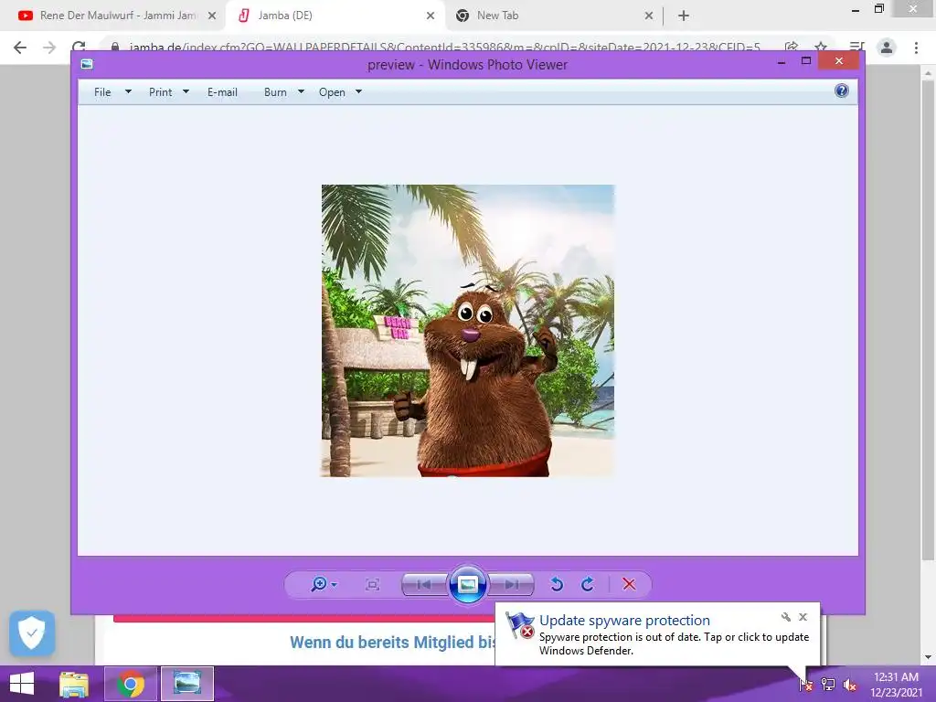Expand the File menu dropdown arrow
The image size is (936, 702).
128,92
